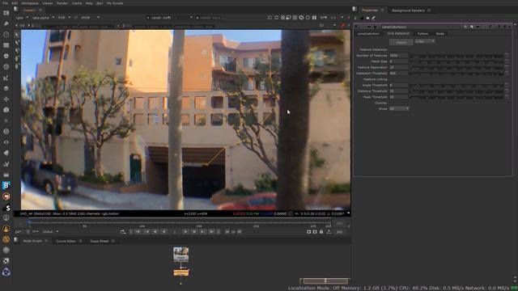The width and height of the screenshot is (518, 291).
Task: Click the white S plugin icon
Action: pyautogui.click(x=6, y=208)
